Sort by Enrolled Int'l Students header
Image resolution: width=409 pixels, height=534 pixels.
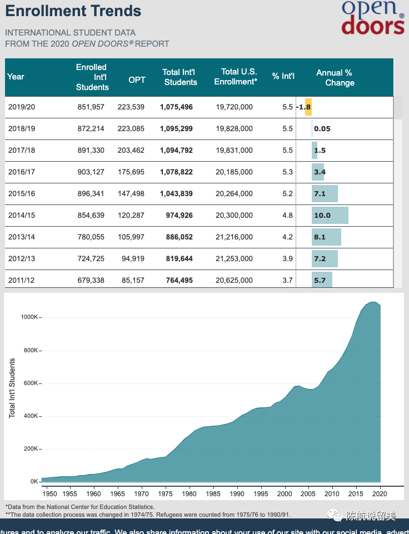(x=92, y=77)
